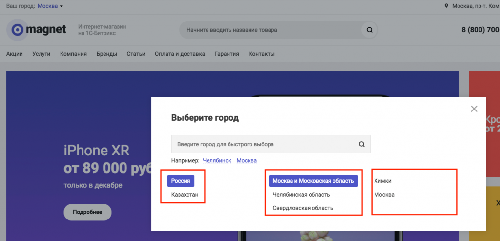
Task: Open the Гарантия menu item
Action: pos(227,54)
